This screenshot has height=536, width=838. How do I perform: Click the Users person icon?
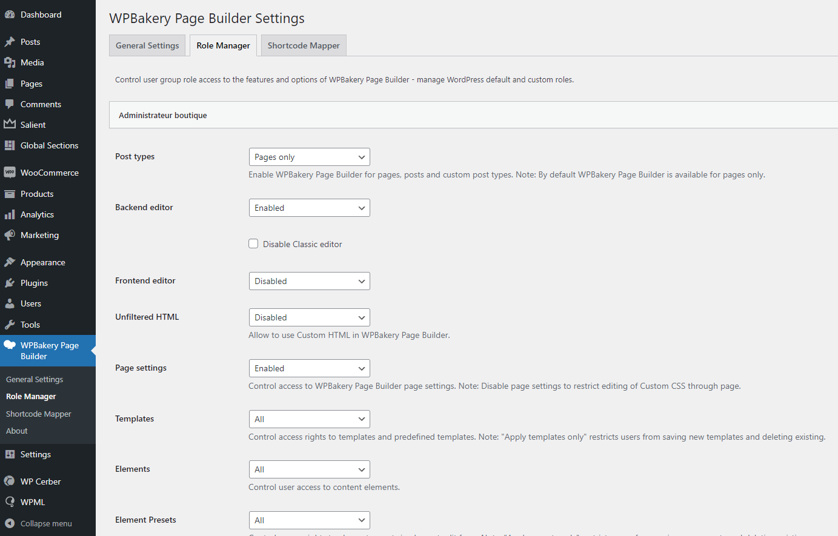tap(10, 303)
